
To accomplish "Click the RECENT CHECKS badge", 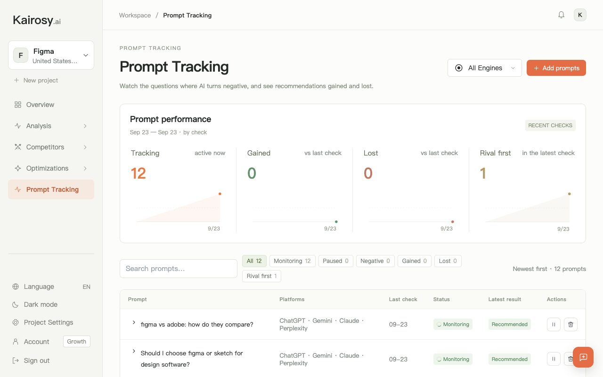I will point(550,125).
